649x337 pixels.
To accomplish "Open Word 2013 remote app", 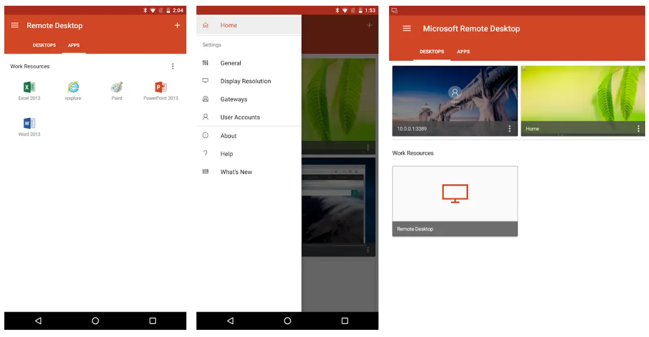I will [x=29, y=127].
